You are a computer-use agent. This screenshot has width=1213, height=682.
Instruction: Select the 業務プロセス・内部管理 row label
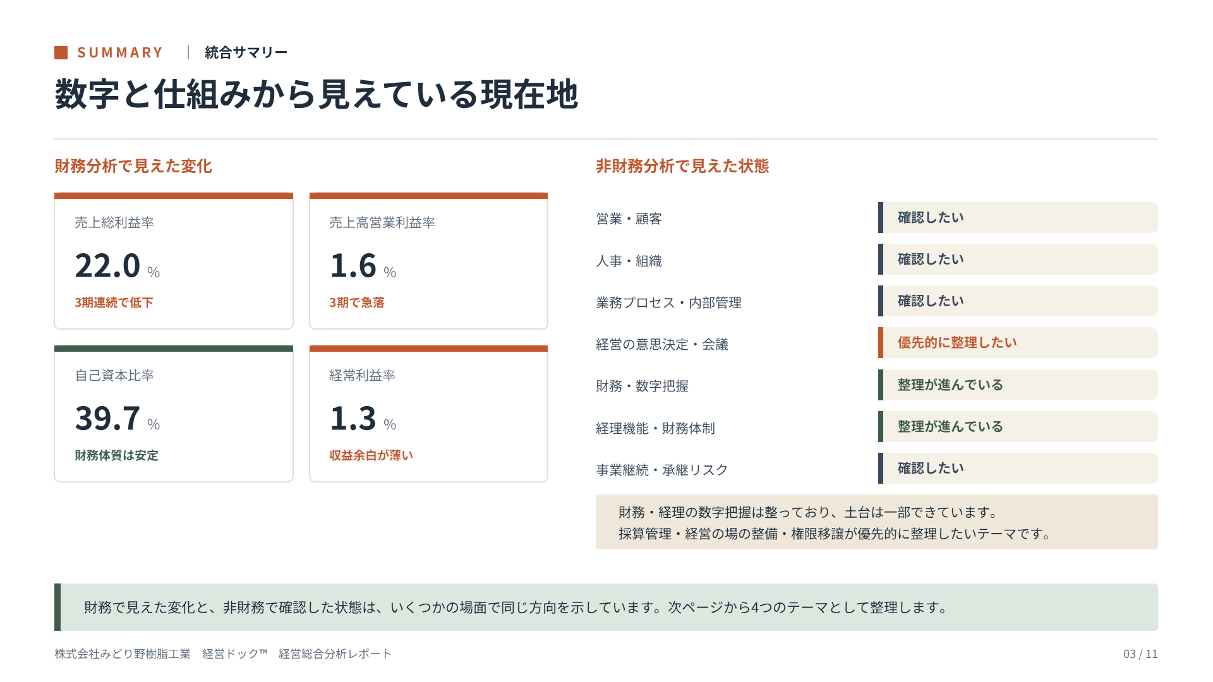pyautogui.click(x=668, y=302)
